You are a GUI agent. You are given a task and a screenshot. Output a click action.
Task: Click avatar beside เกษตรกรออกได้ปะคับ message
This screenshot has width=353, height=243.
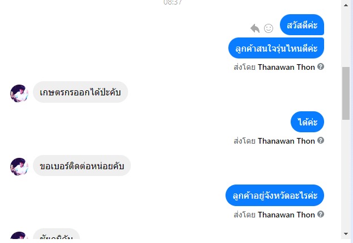coord(19,93)
